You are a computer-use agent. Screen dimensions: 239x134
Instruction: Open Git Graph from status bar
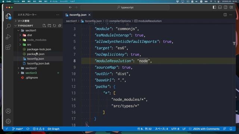pyautogui.click(x=53, y=129)
